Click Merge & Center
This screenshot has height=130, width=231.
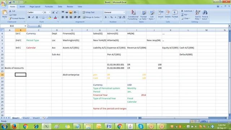point(92,17)
